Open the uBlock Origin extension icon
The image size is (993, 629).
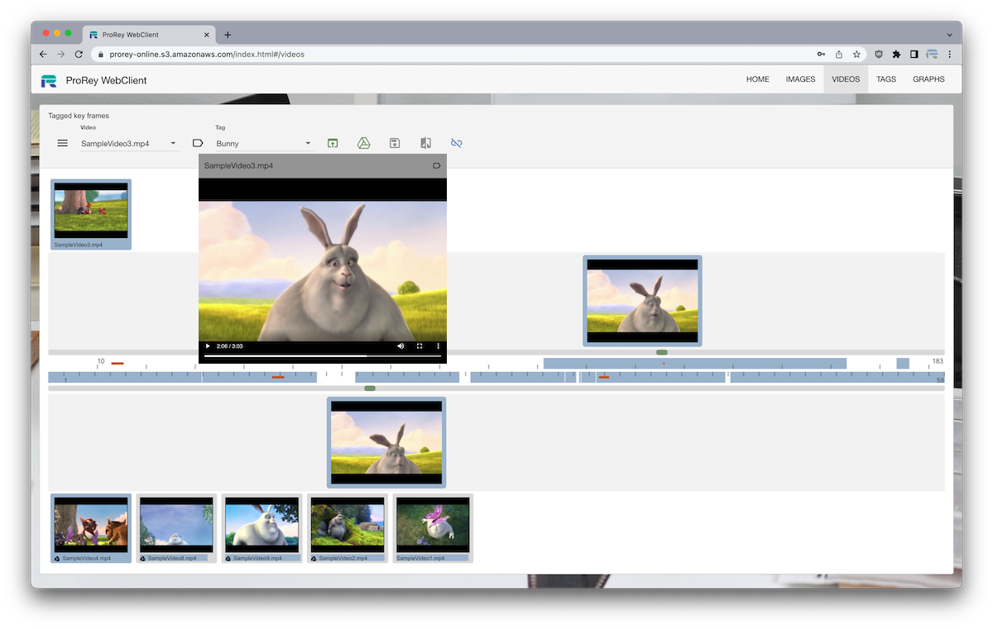[879, 54]
